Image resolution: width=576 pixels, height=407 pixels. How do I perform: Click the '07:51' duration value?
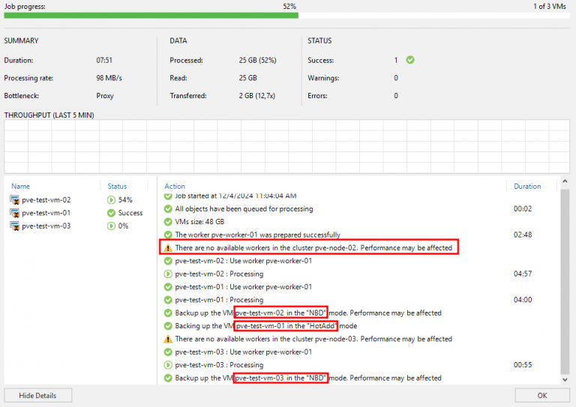pyautogui.click(x=104, y=60)
